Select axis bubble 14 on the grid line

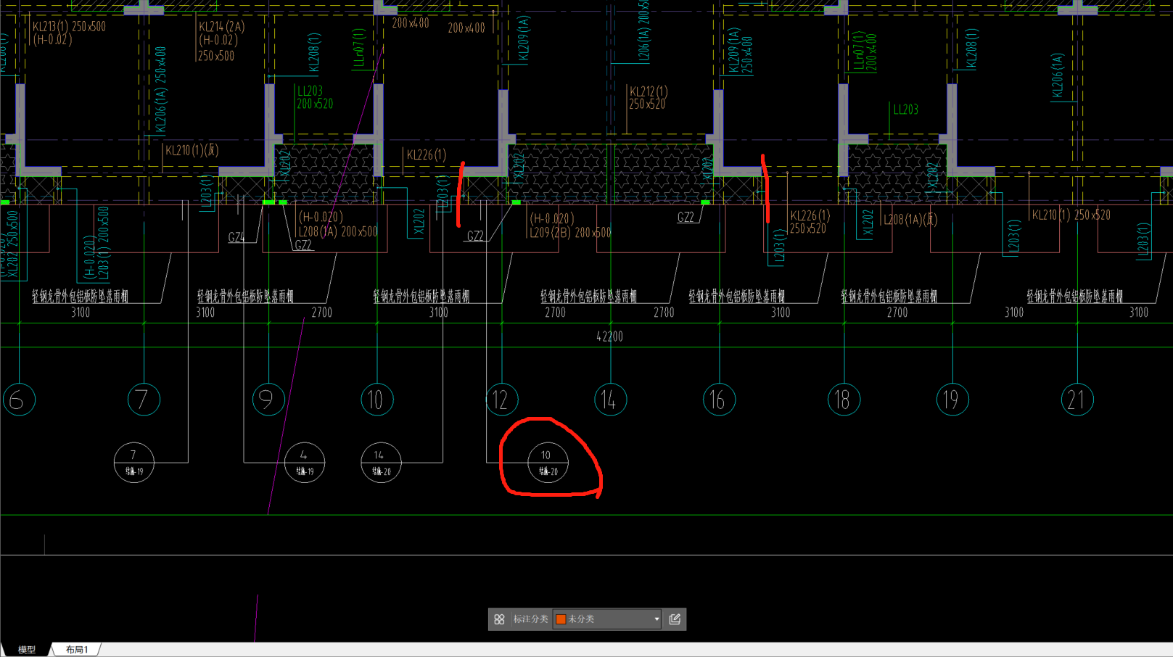coord(610,400)
